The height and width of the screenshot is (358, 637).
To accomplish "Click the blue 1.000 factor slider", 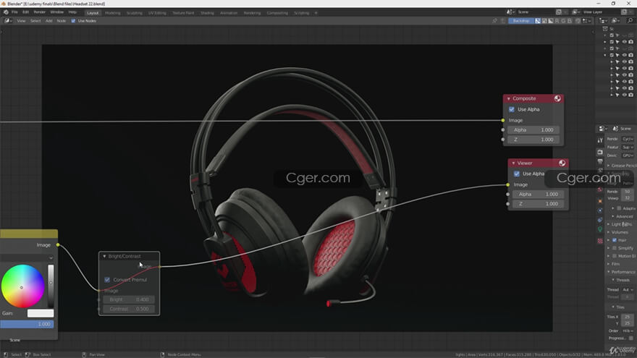I will point(27,324).
